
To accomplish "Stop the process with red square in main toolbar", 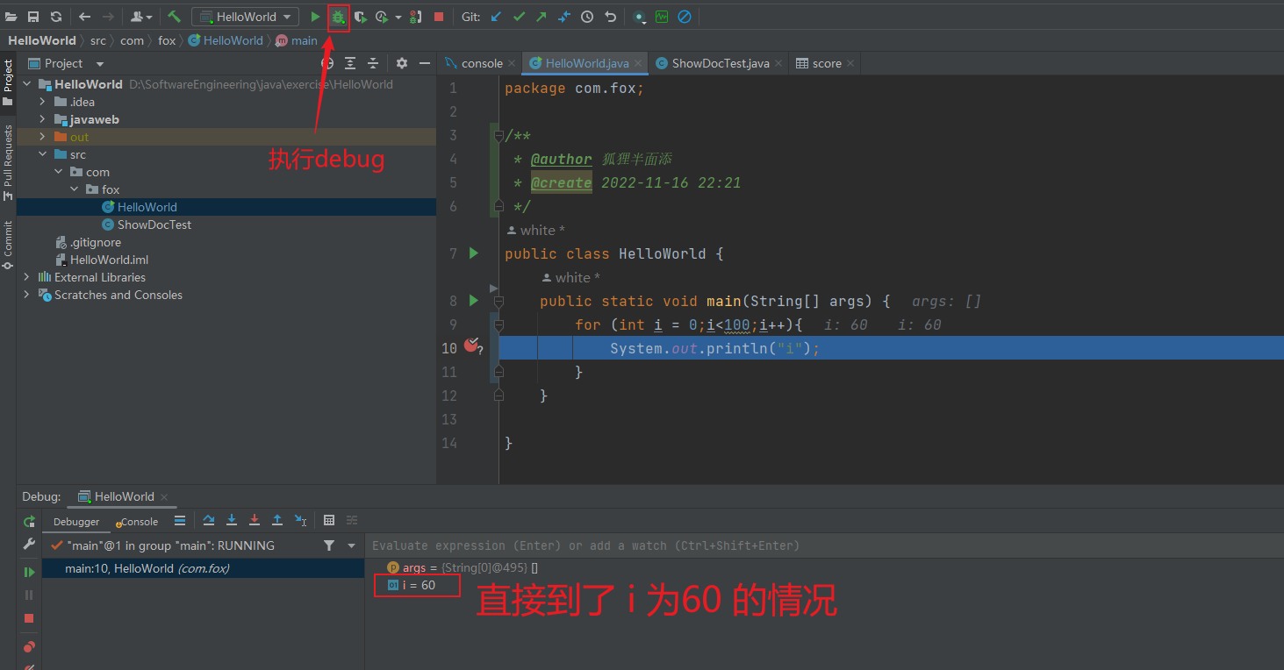I will click(439, 17).
